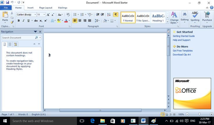Select the Home ribbon tab

(x=18, y=8)
